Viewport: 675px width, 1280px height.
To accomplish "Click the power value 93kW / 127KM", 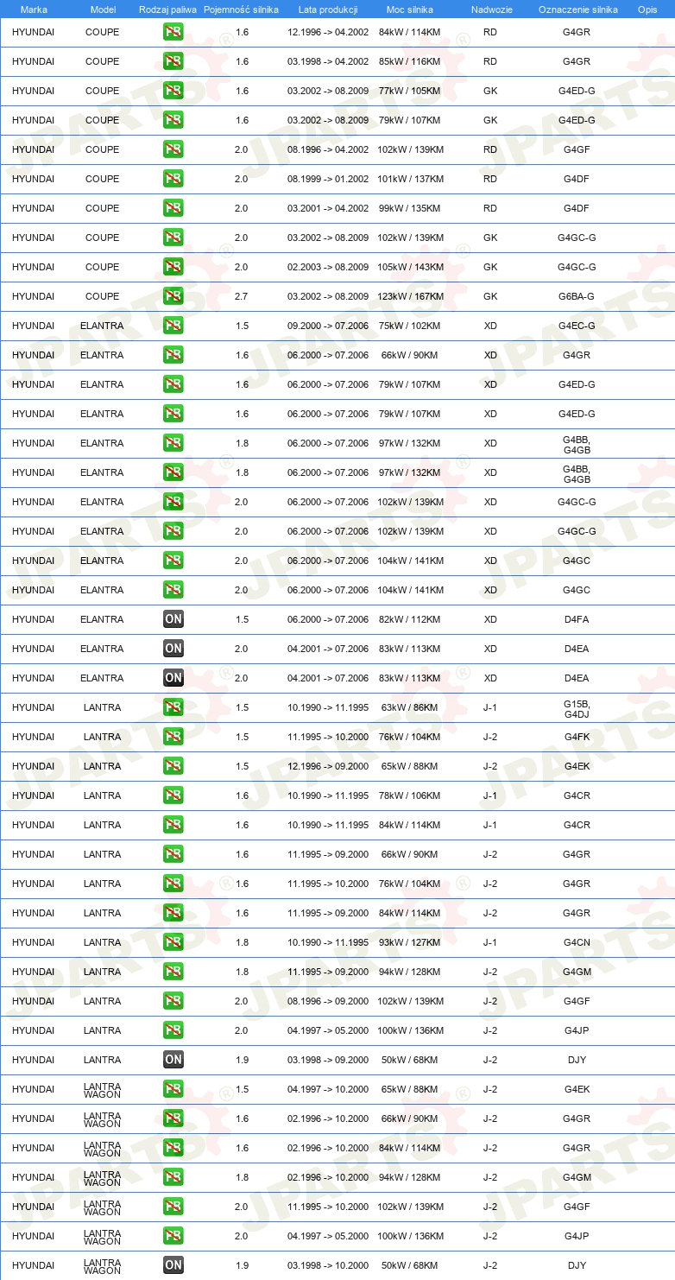I will 410,942.
